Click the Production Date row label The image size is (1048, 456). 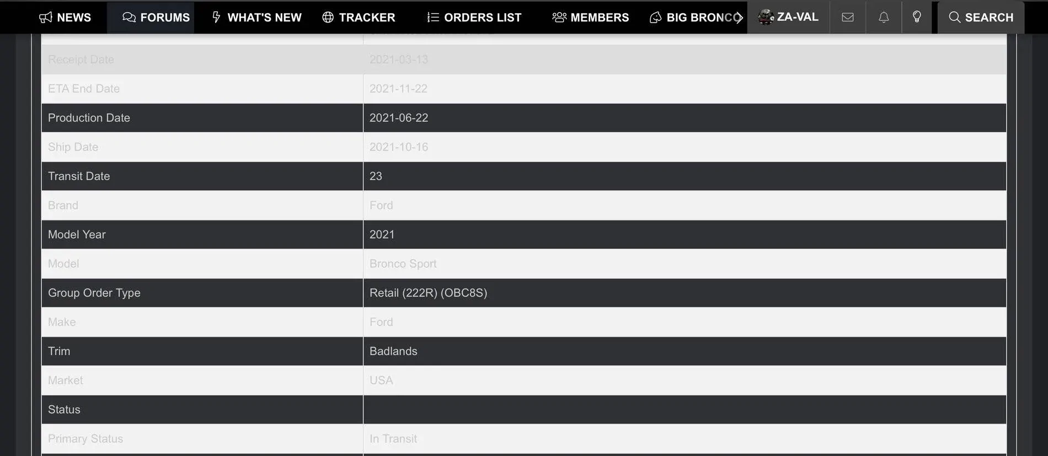coord(89,118)
